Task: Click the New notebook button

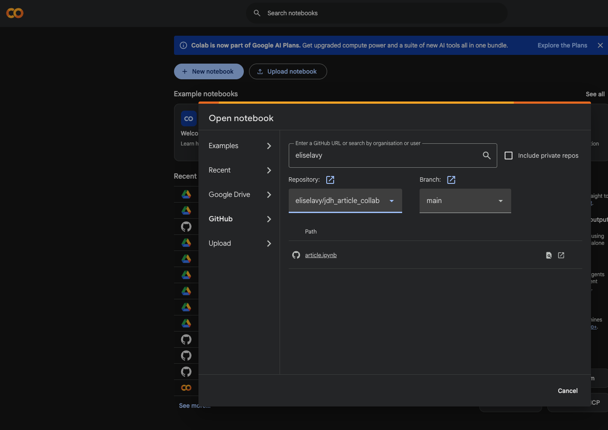Action: pos(209,71)
